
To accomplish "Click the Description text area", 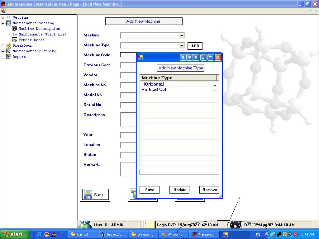I will (128, 119).
